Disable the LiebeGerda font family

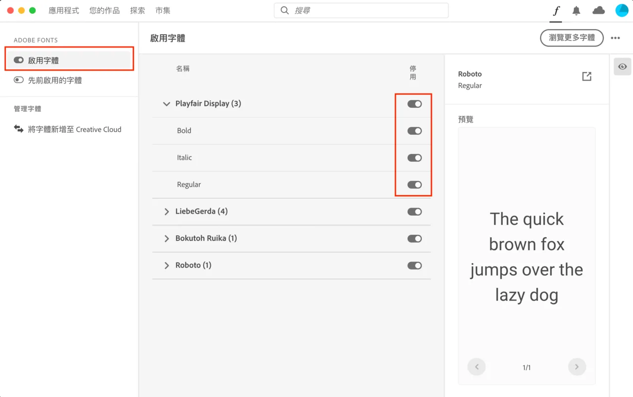pyautogui.click(x=414, y=212)
